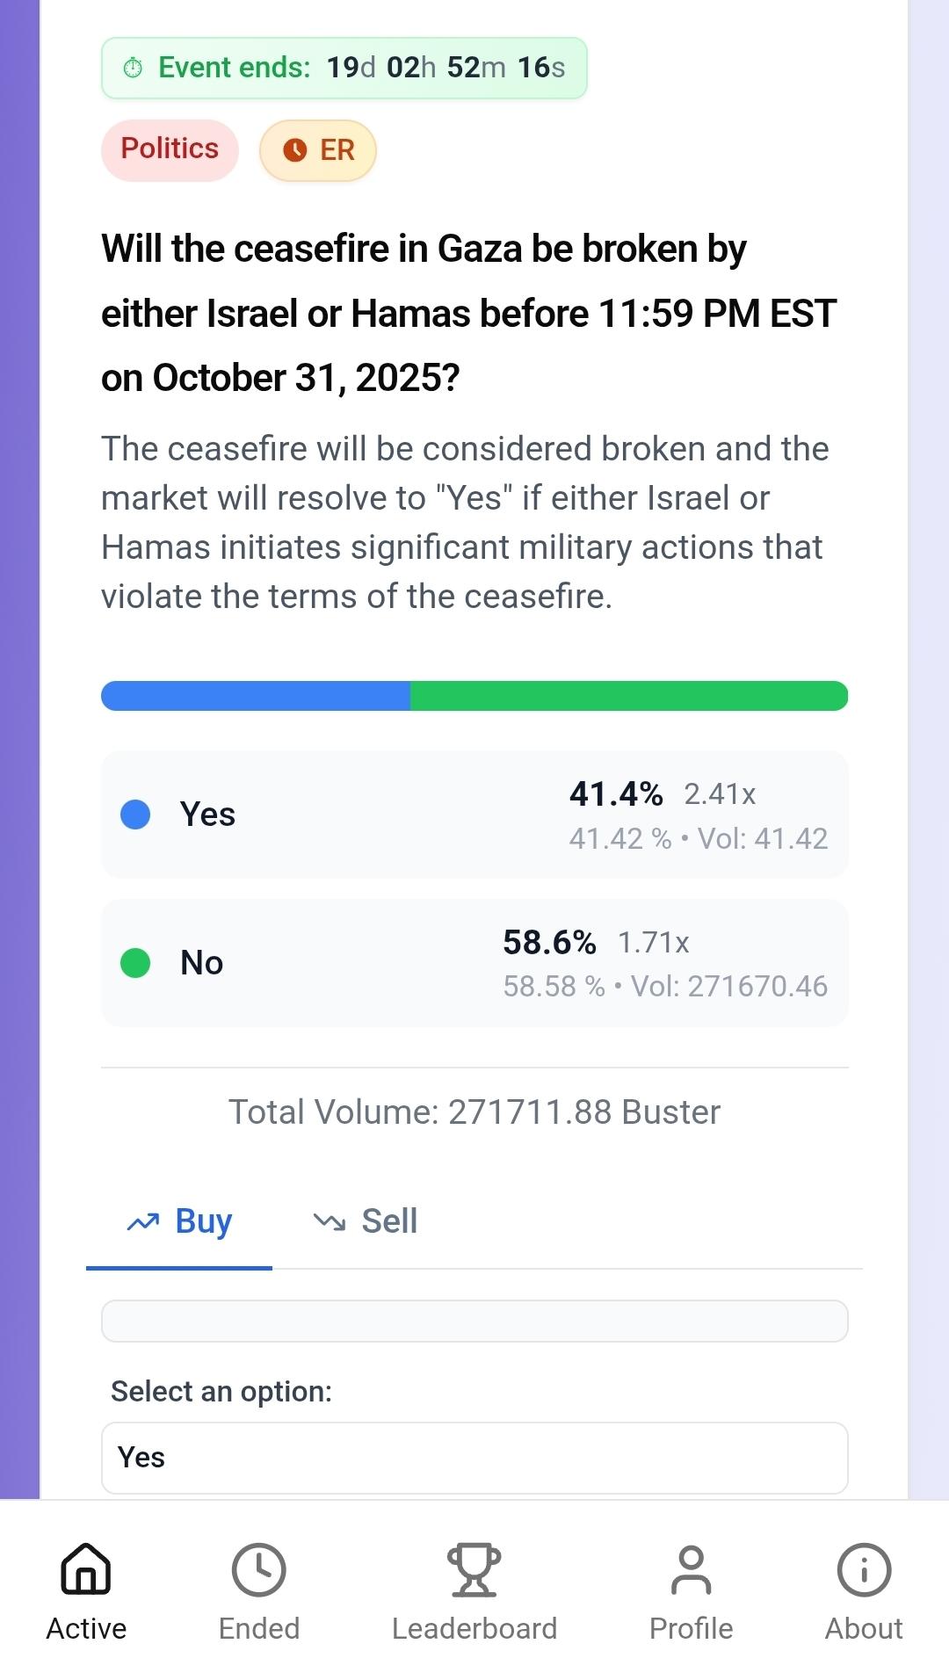
Task: Click the blue Yes portion of probability bar
Action: point(256,696)
